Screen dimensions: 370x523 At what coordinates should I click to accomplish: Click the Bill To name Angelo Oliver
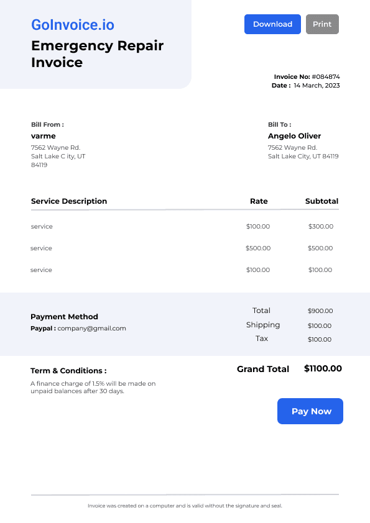pos(294,136)
